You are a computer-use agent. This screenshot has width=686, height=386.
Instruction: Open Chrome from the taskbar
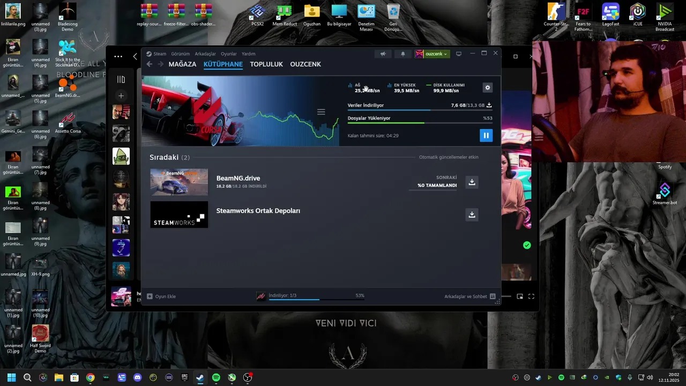click(x=90, y=377)
